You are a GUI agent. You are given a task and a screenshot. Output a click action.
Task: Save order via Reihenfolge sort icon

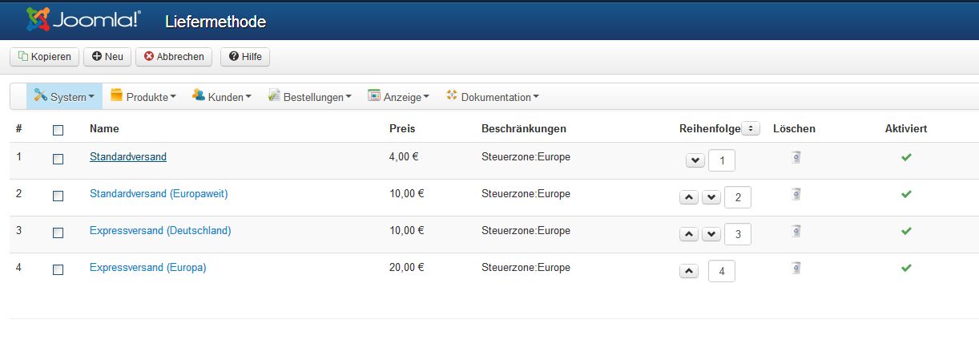751,128
